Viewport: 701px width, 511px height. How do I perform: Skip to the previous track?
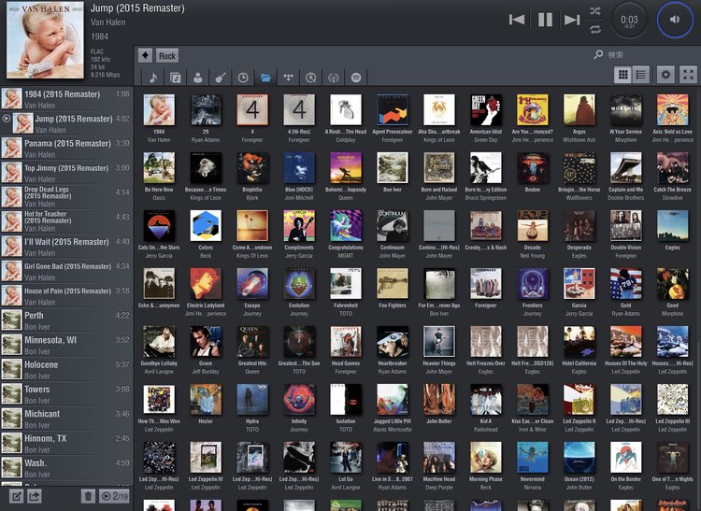pyautogui.click(x=517, y=20)
